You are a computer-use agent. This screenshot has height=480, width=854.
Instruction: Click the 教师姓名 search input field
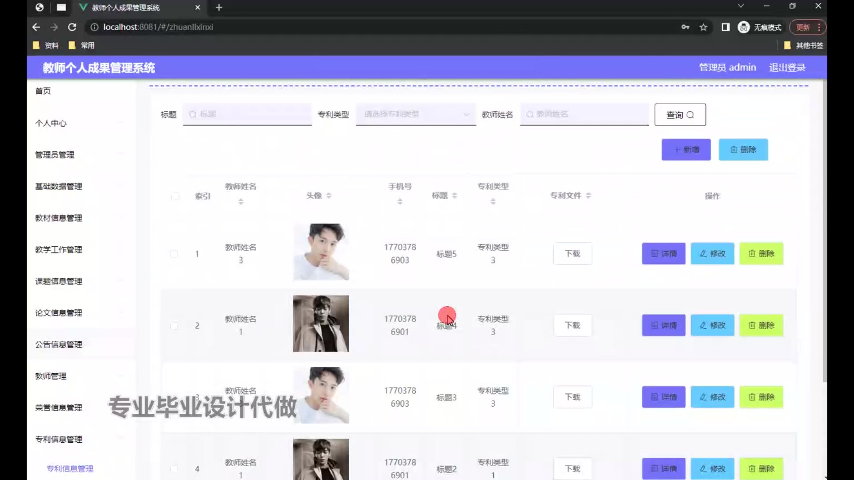tap(584, 115)
